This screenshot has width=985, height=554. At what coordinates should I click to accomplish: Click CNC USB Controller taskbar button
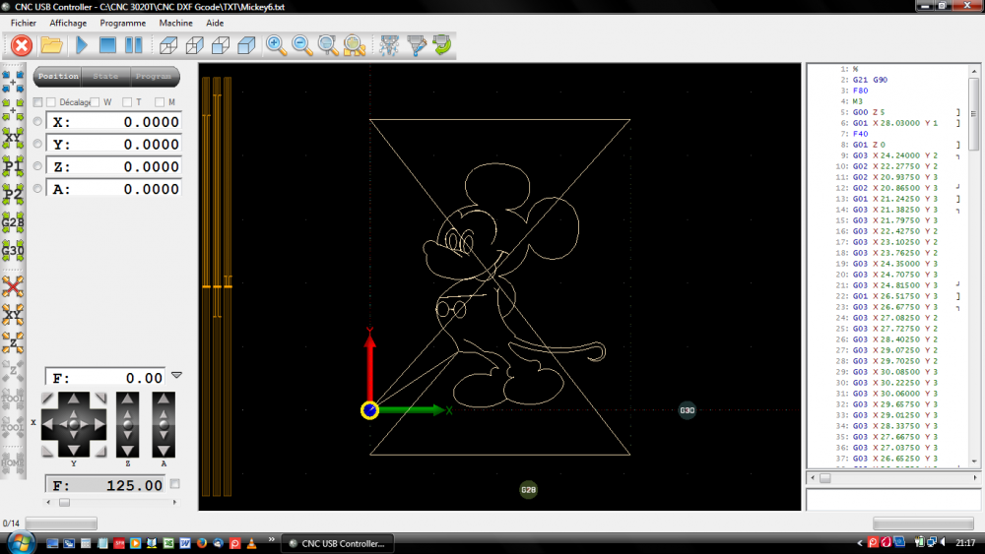pyautogui.click(x=337, y=543)
